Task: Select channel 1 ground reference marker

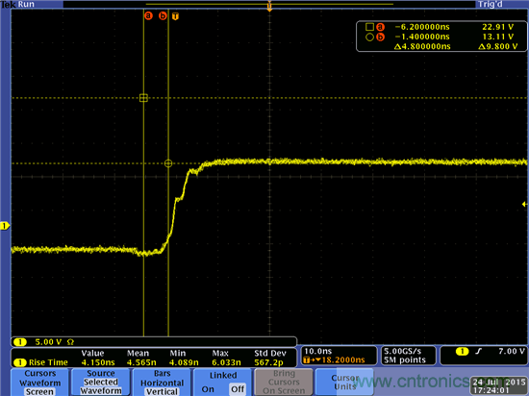Action: (5, 226)
